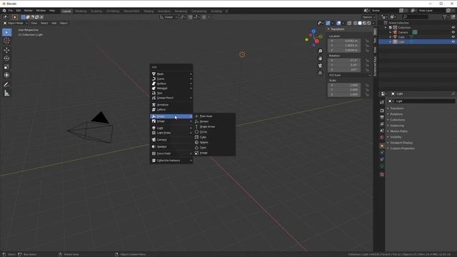
Task: Collapse Transform panel in sidebar
Action: (328, 29)
